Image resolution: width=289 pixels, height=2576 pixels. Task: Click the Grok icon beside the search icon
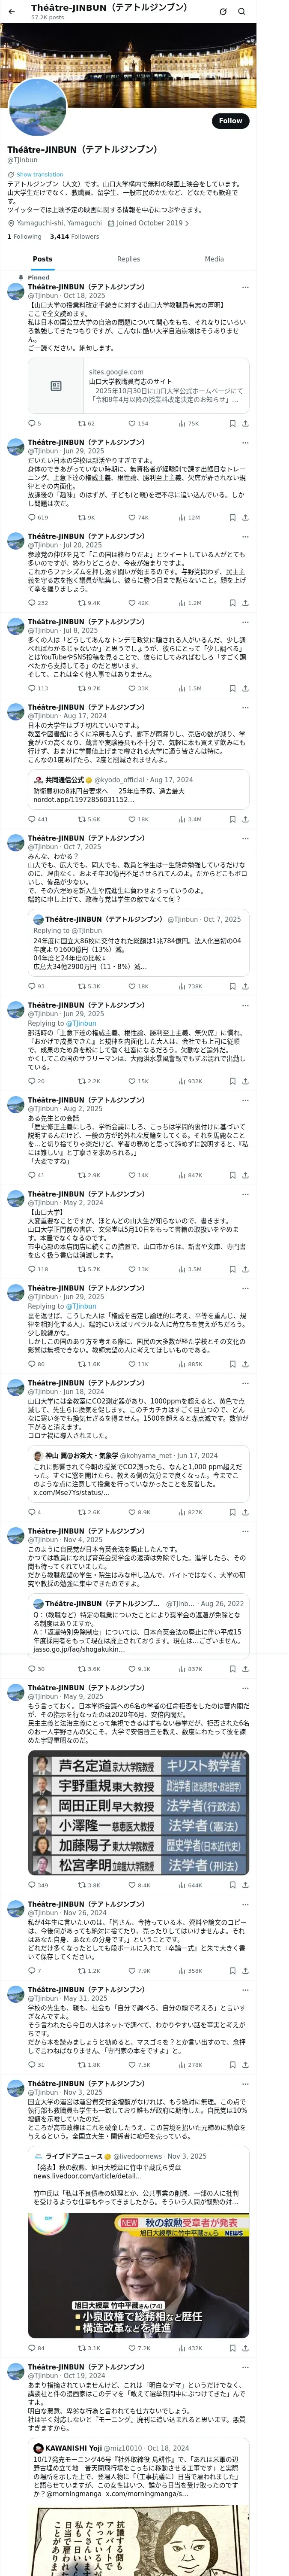(x=222, y=12)
